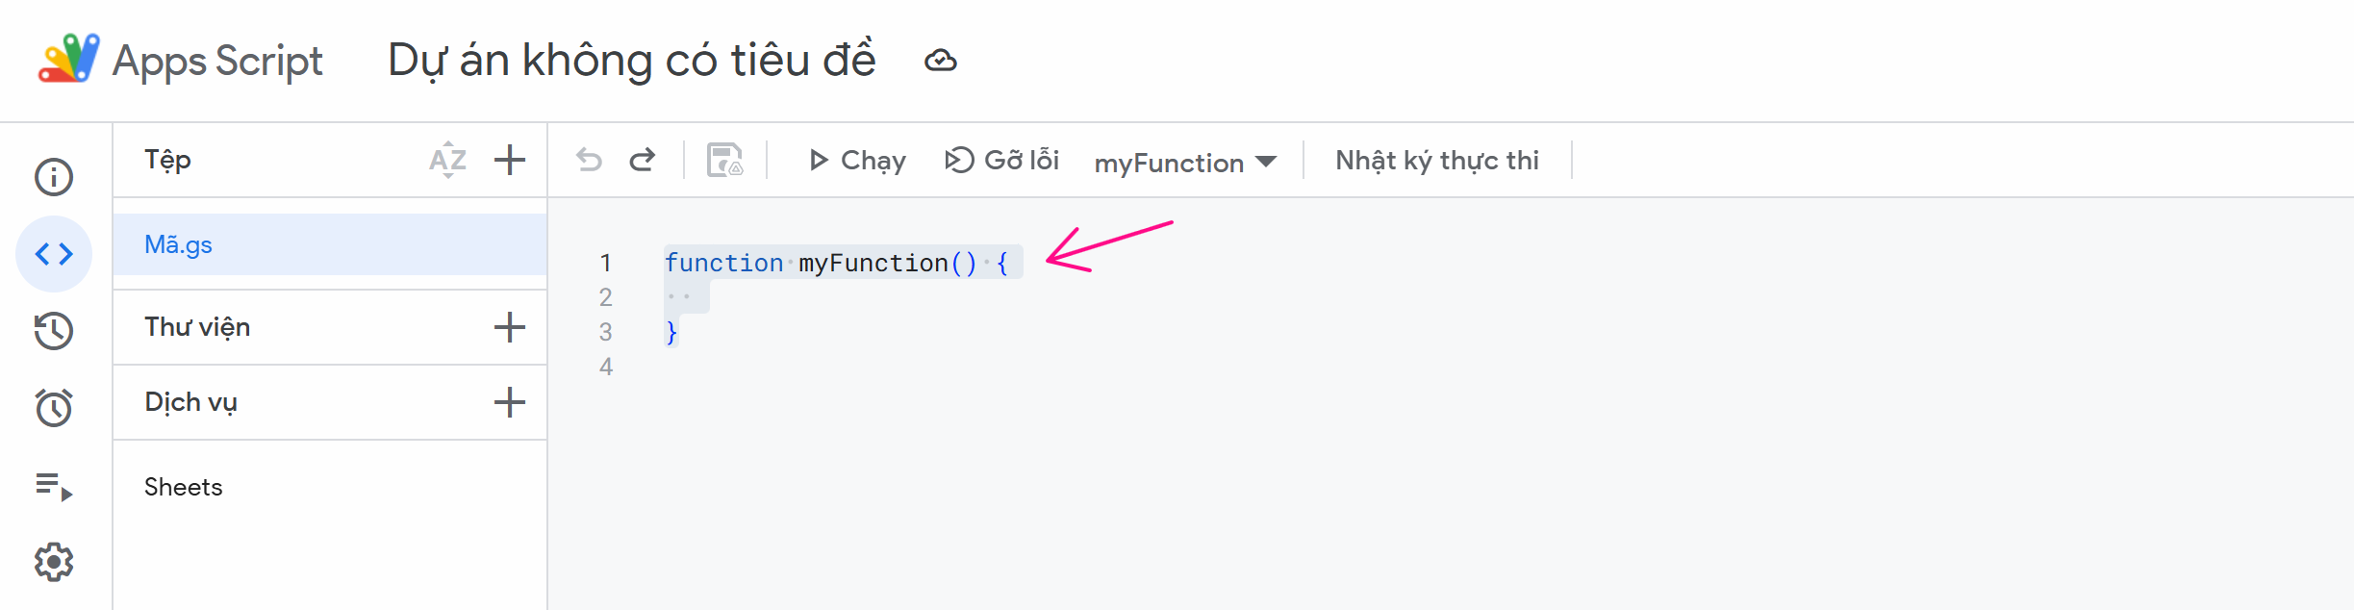This screenshot has width=2354, height=610.
Task: Open Project Settings gear icon
Action: [54, 562]
